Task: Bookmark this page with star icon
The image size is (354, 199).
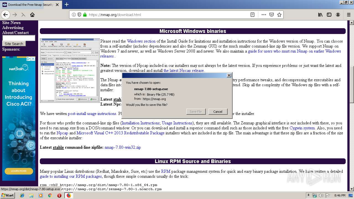Action: [279, 15]
